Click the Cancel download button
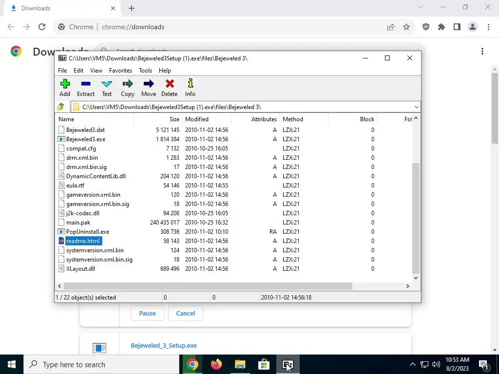Viewport: 499px width, 374px height. [x=186, y=313]
